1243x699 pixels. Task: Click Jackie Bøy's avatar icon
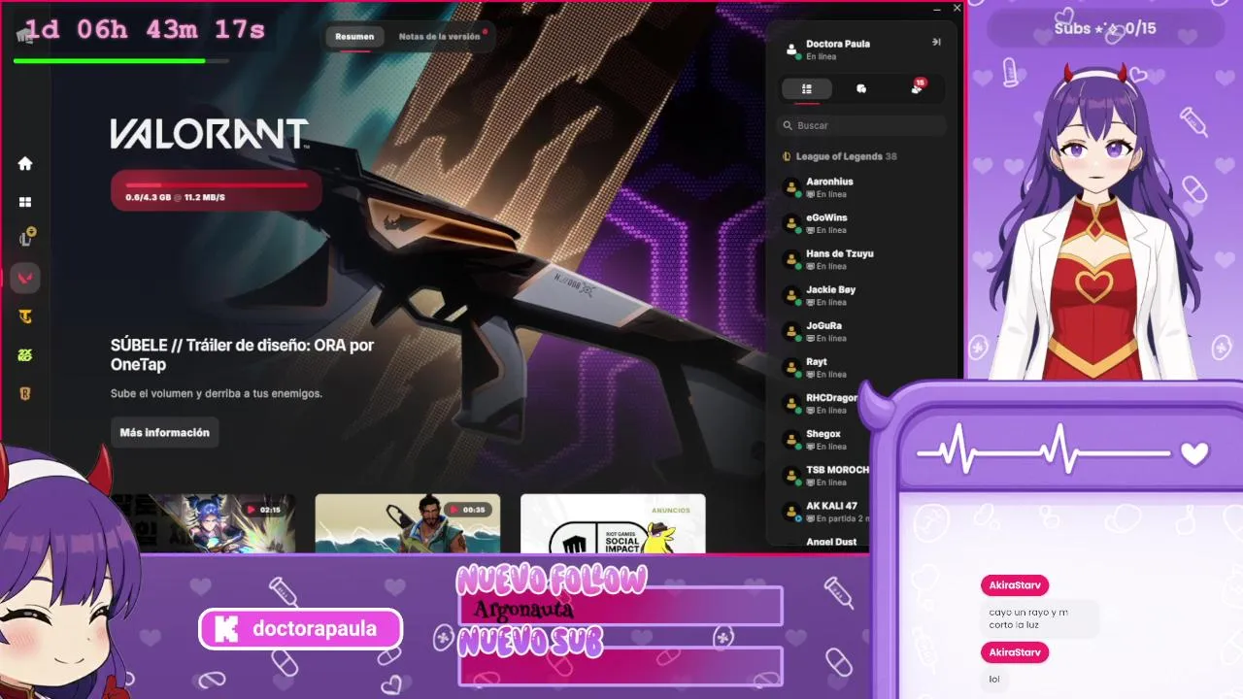coord(792,295)
